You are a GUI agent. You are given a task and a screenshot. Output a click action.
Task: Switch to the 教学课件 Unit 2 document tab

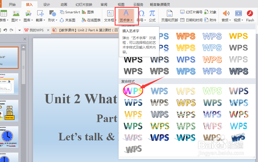point(85,30)
